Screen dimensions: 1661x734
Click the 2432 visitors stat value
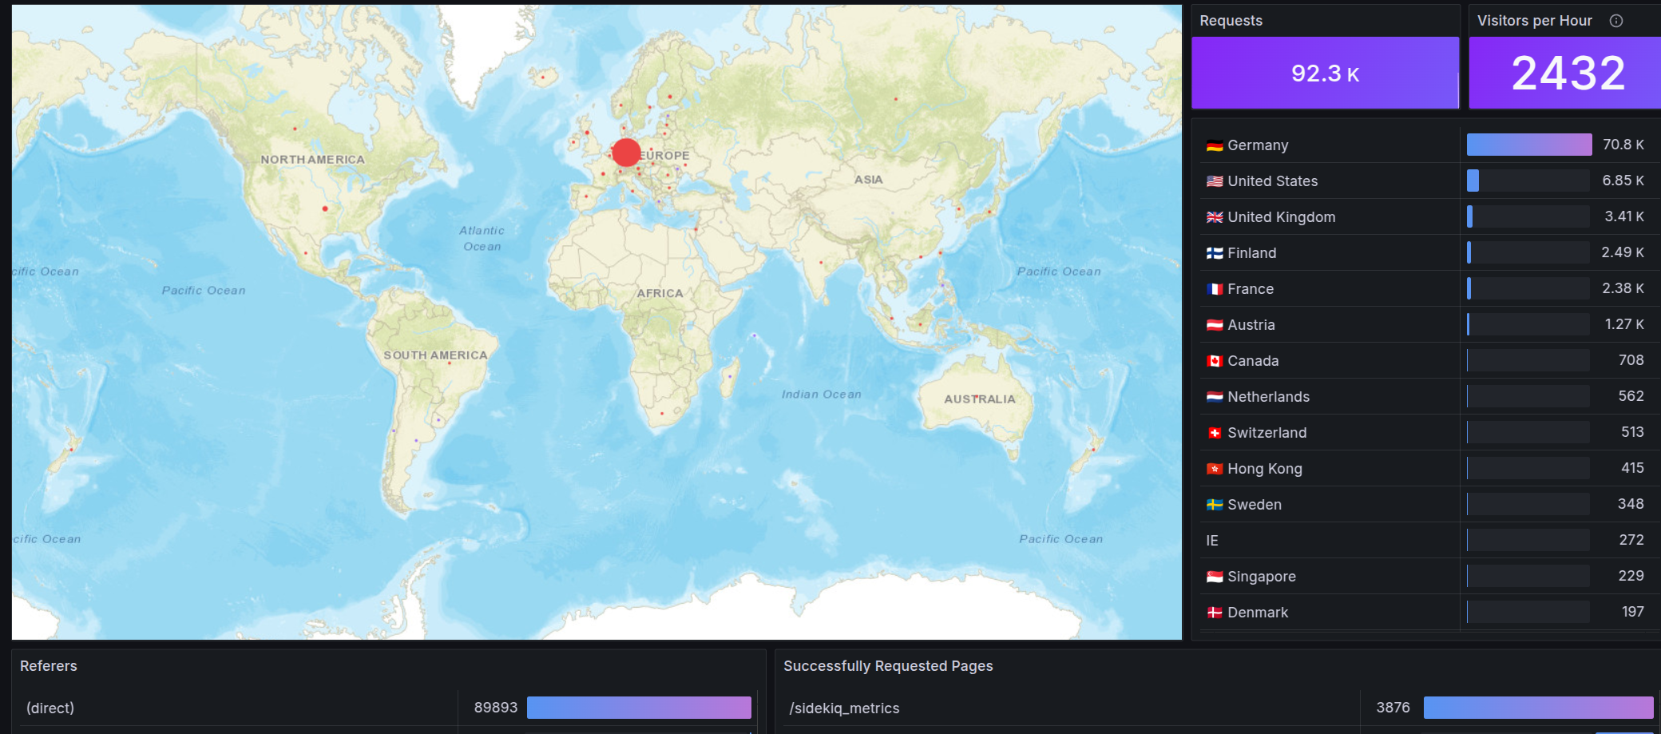coord(1568,73)
